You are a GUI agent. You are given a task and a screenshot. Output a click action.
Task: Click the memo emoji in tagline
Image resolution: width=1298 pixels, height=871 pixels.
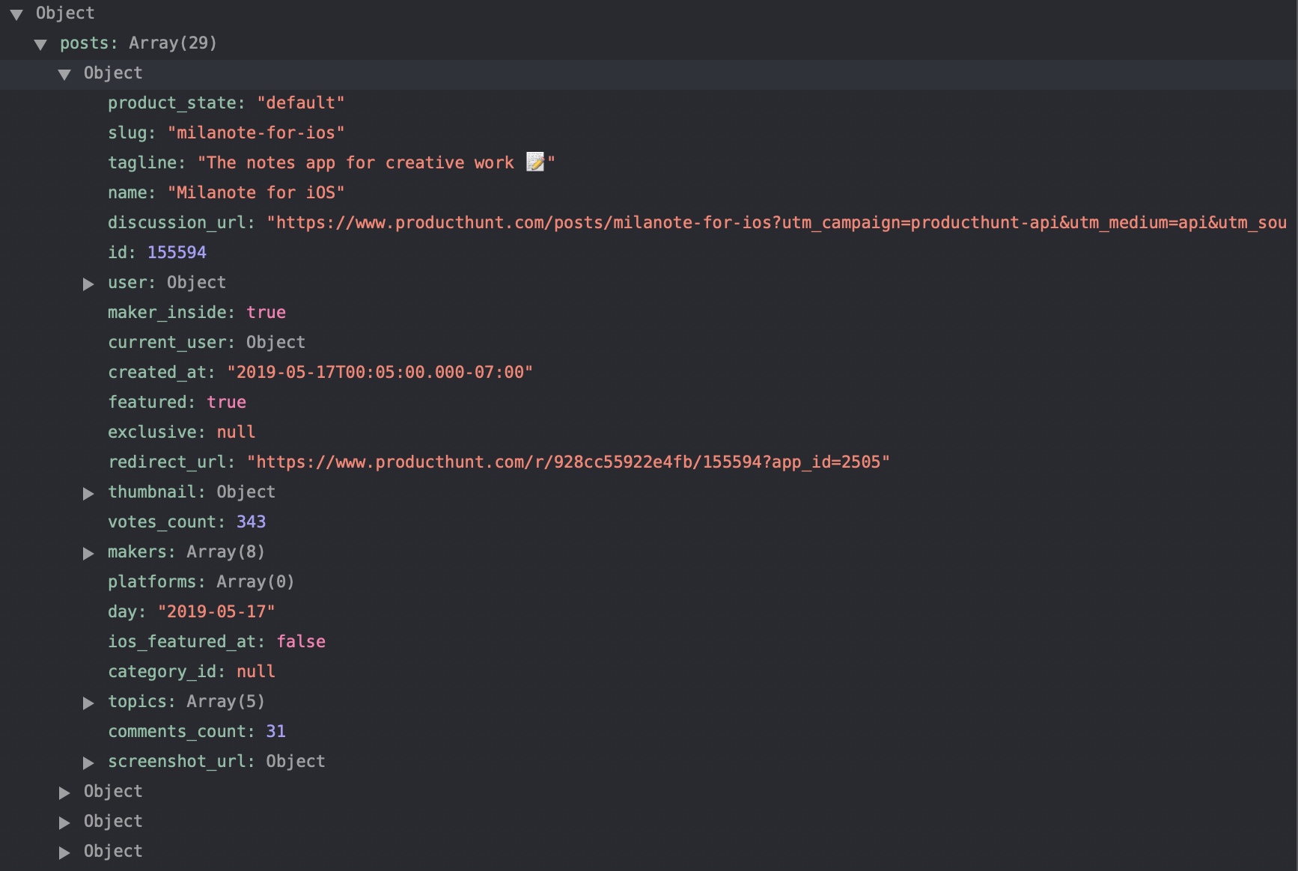535,162
